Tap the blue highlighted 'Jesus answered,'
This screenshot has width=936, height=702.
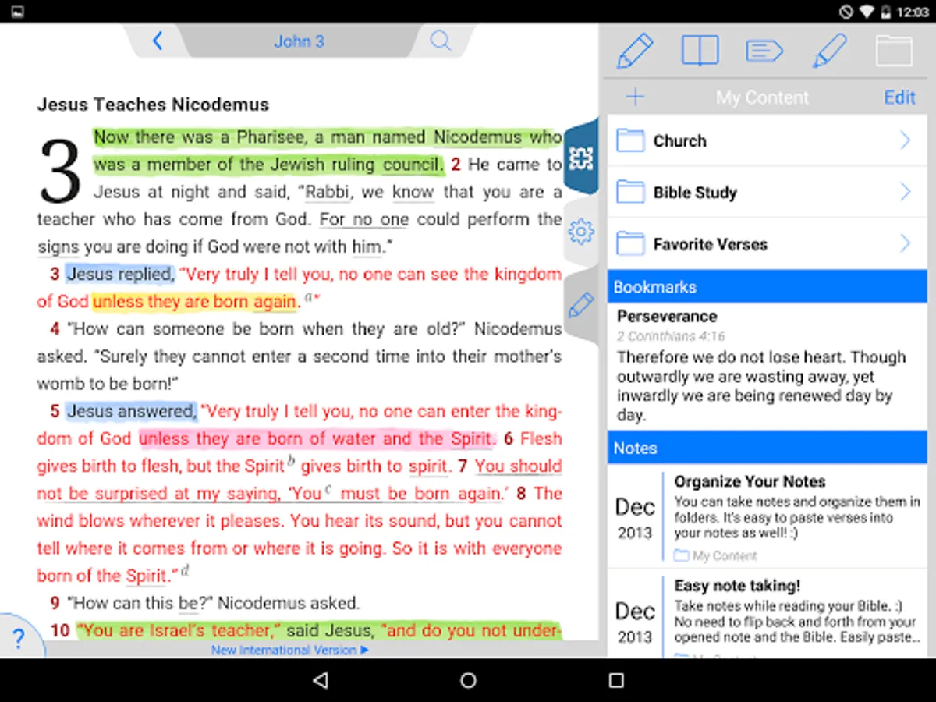tap(131, 411)
